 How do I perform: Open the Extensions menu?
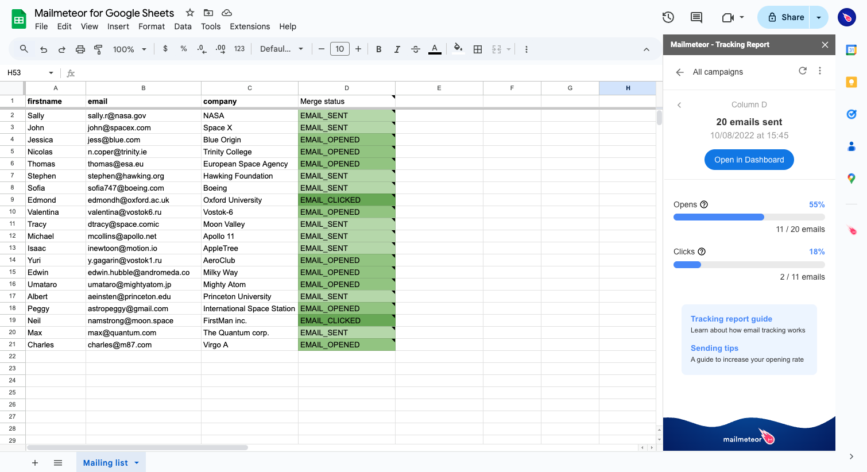(x=250, y=26)
